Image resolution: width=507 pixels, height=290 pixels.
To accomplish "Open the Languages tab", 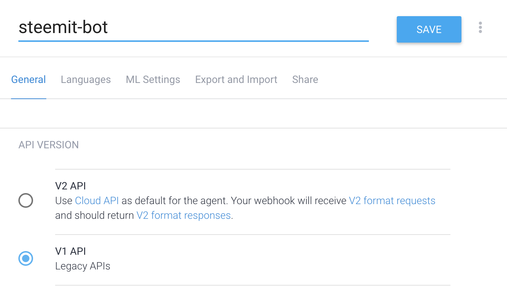I will tap(86, 80).
